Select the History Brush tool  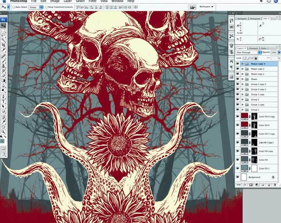point(3,71)
